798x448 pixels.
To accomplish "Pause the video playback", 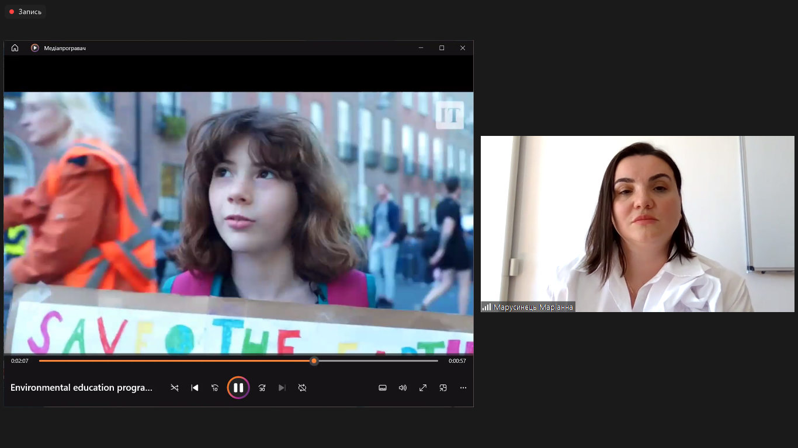I will (x=238, y=388).
